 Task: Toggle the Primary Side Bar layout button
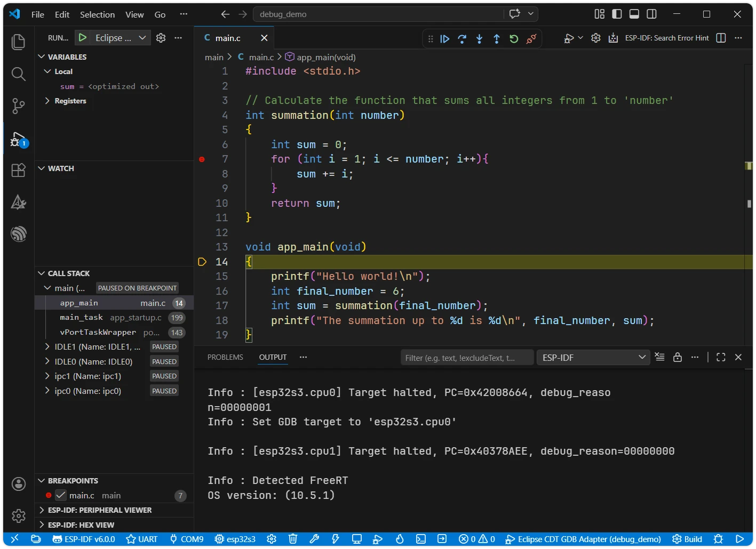click(x=617, y=14)
